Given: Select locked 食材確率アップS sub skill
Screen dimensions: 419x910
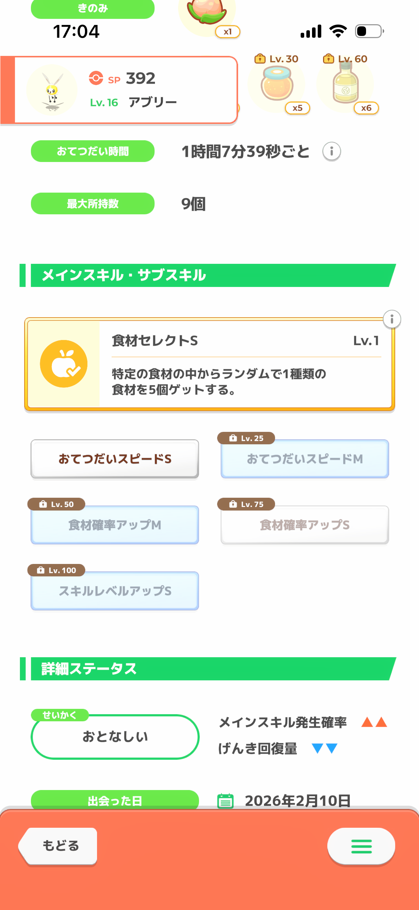Looking at the screenshot, I should [x=305, y=525].
